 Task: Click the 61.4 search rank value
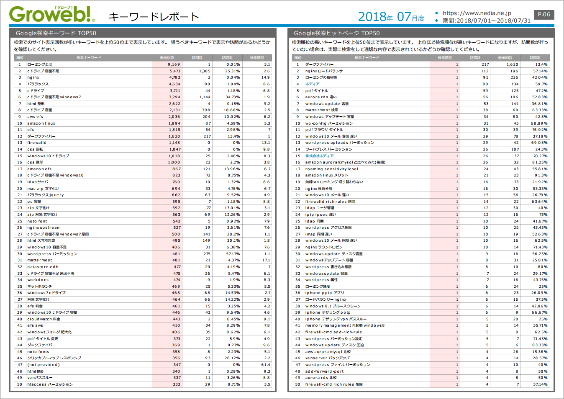tap(266, 365)
